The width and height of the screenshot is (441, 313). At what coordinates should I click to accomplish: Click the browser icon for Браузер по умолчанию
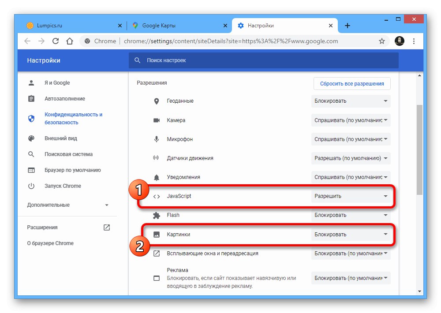pyautogui.click(x=31, y=170)
